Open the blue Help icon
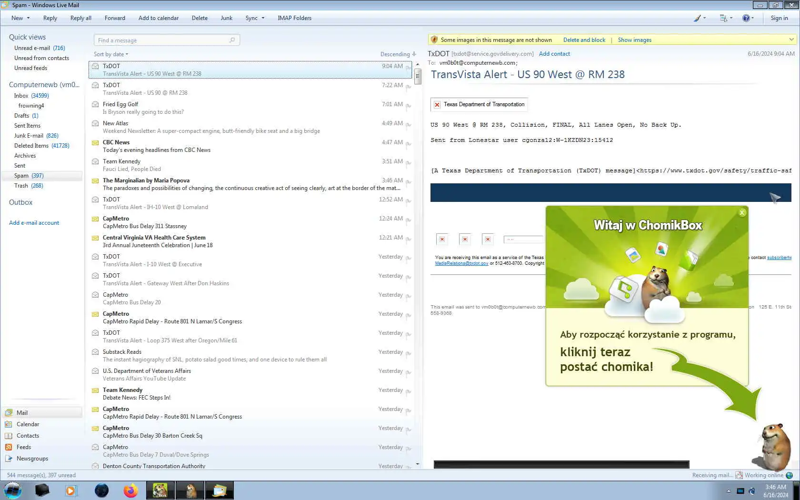 746,18
